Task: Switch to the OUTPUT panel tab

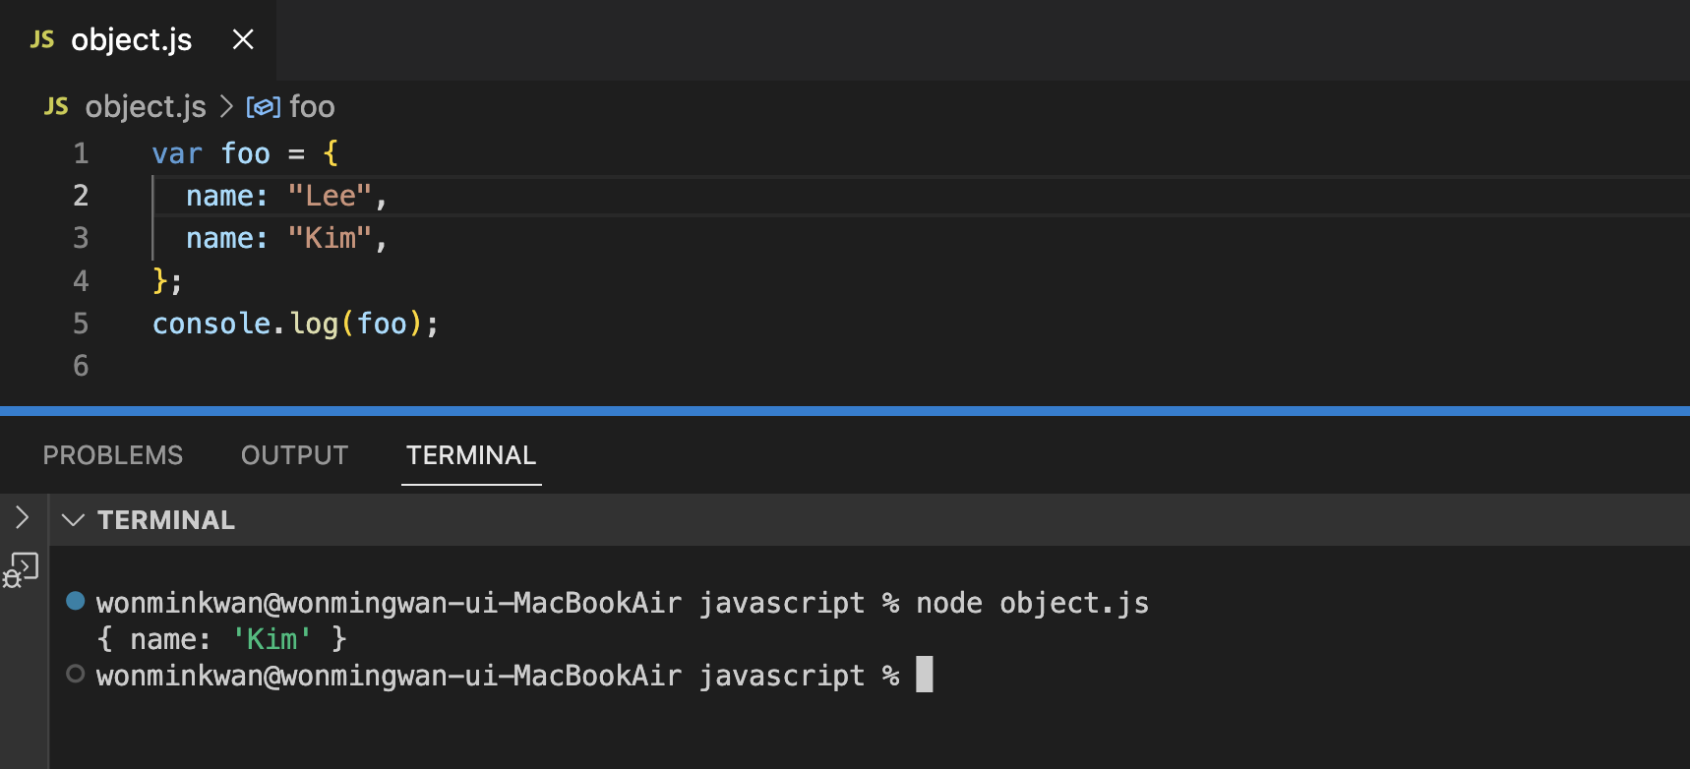Action: pyautogui.click(x=294, y=455)
